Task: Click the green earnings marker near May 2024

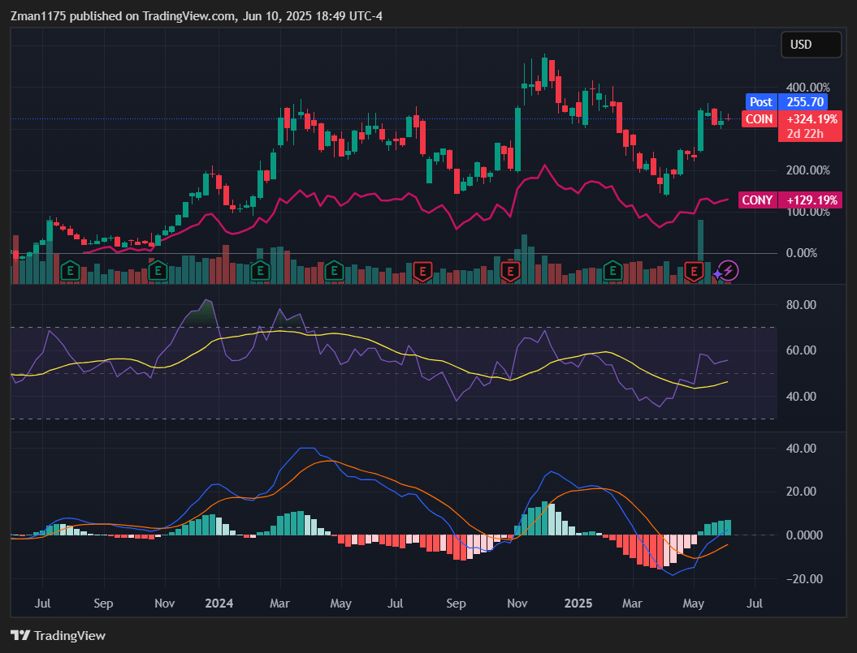Action: point(334,271)
